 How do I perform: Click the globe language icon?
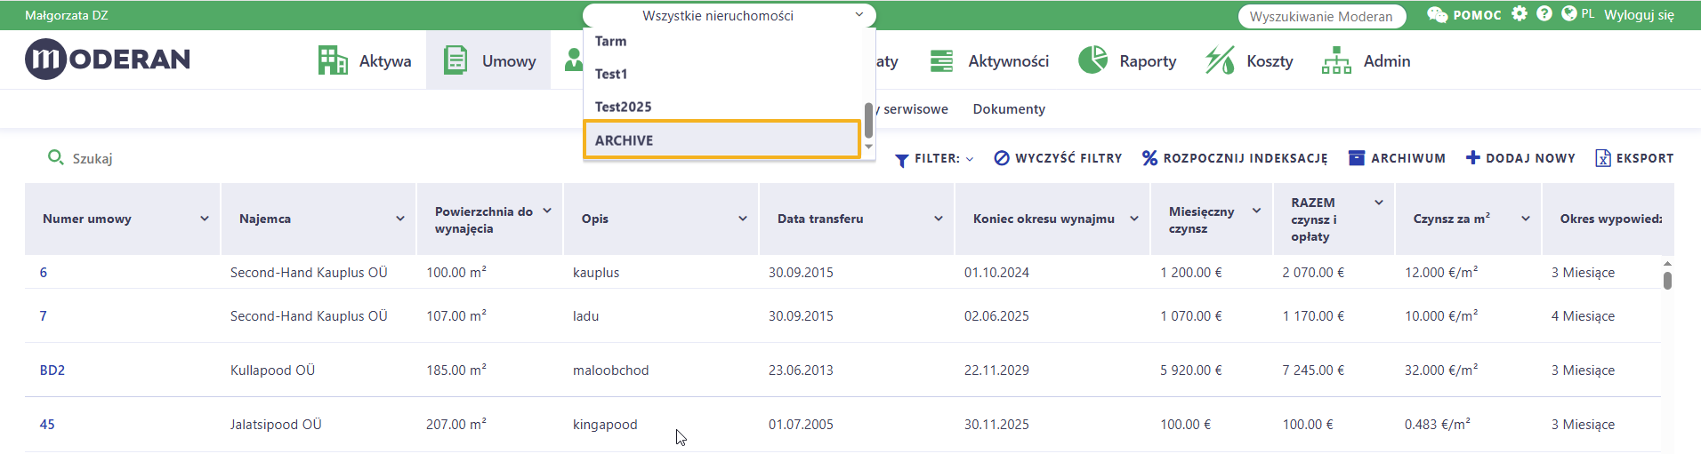point(1569,13)
